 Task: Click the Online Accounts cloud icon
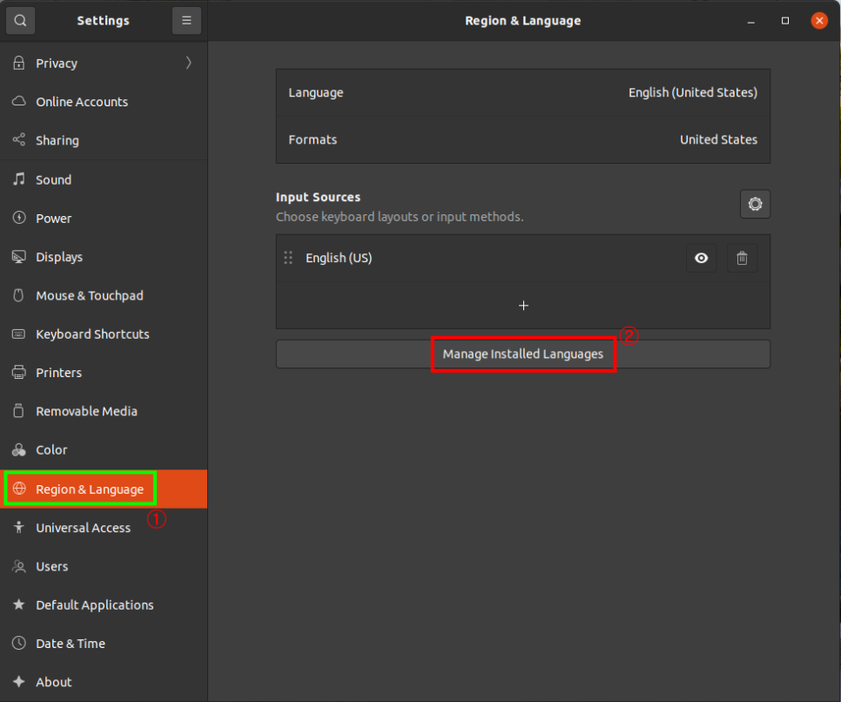click(19, 101)
